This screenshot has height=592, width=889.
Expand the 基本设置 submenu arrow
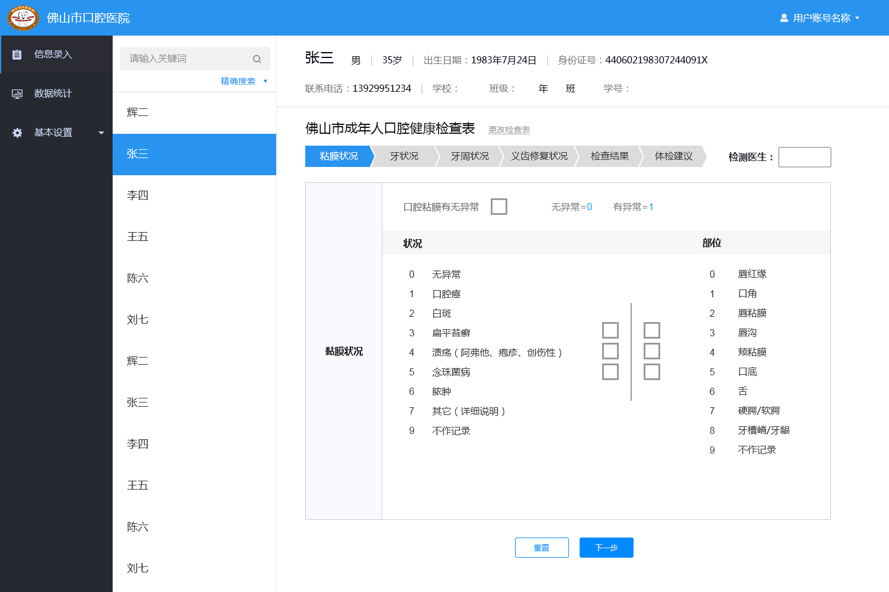point(101,133)
